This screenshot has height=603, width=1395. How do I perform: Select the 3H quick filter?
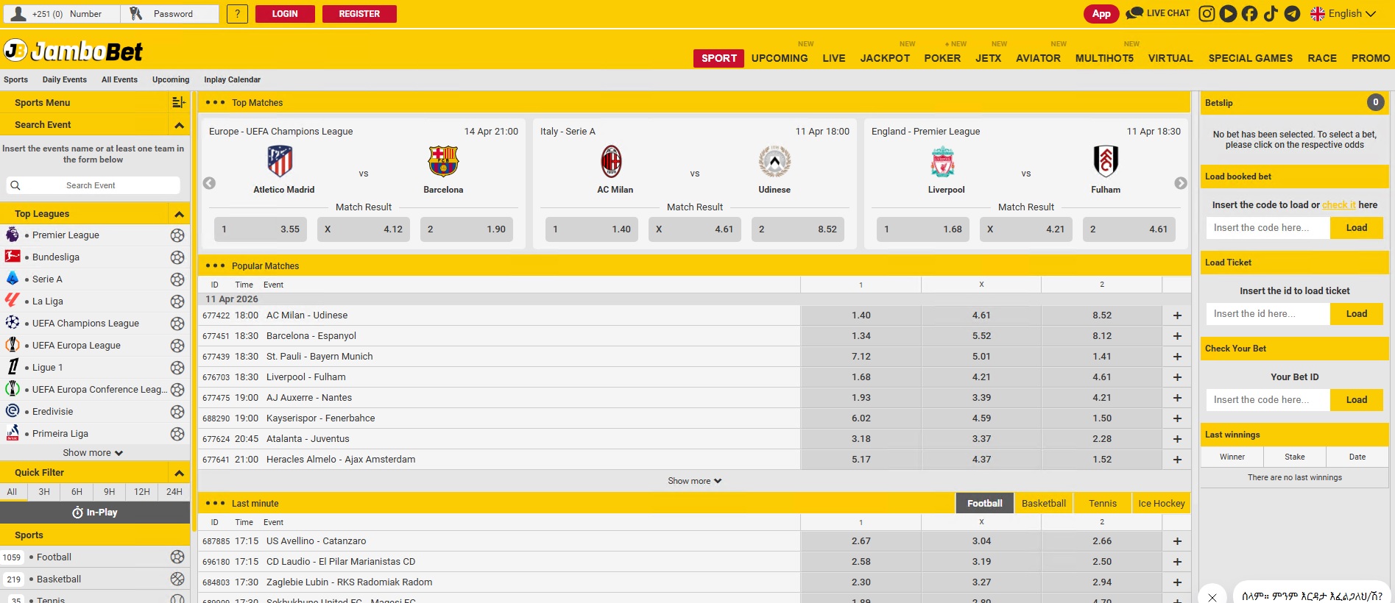44,492
